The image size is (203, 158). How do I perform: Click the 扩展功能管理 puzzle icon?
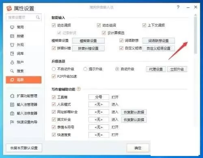click(12, 96)
